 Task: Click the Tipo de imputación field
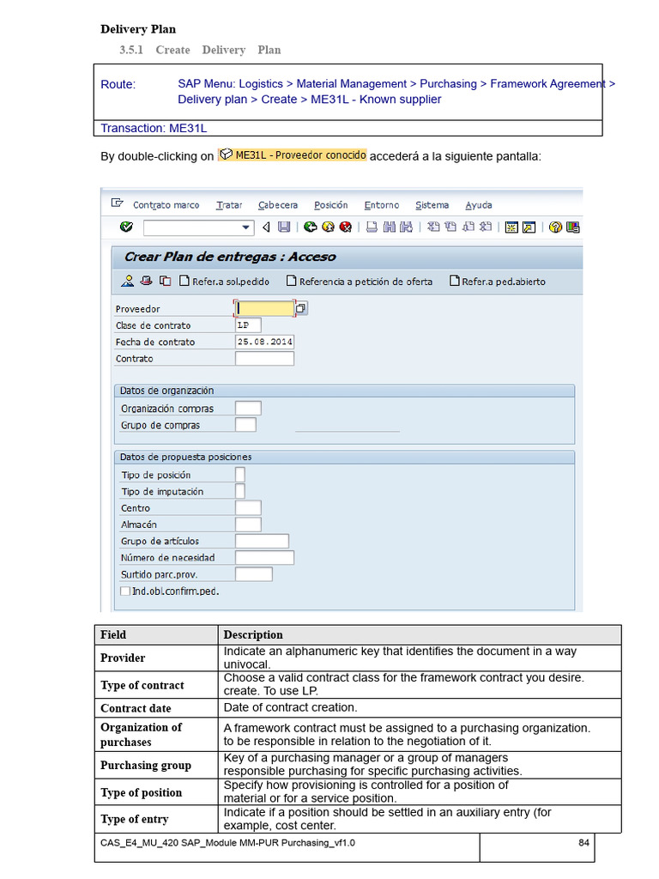click(240, 491)
